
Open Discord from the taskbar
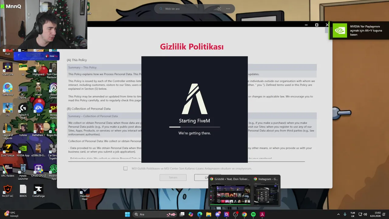click(x=218, y=214)
